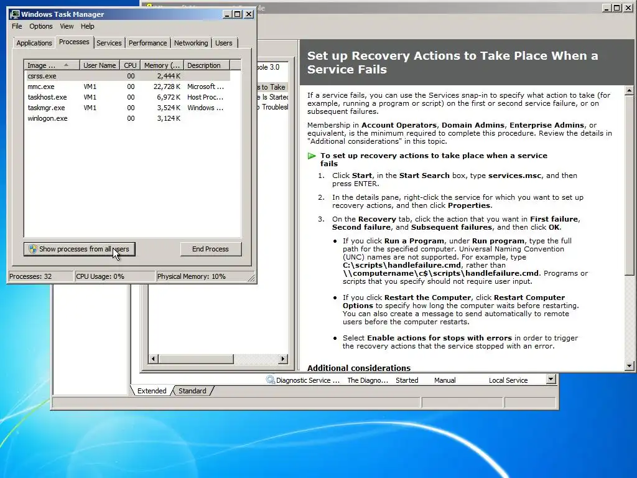637x478 pixels.
Task: Switch to the Services tab
Action: (x=109, y=43)
